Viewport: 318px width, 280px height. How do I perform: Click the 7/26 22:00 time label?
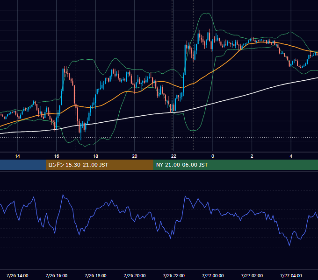pyautogui.click(x=174, y=275)
